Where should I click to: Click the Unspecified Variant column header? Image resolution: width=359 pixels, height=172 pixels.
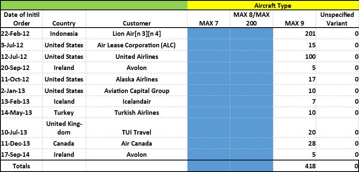(x=337, y=19)
